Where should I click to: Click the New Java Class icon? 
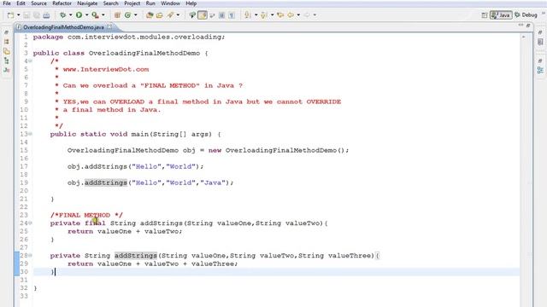[x=127, y=15]
